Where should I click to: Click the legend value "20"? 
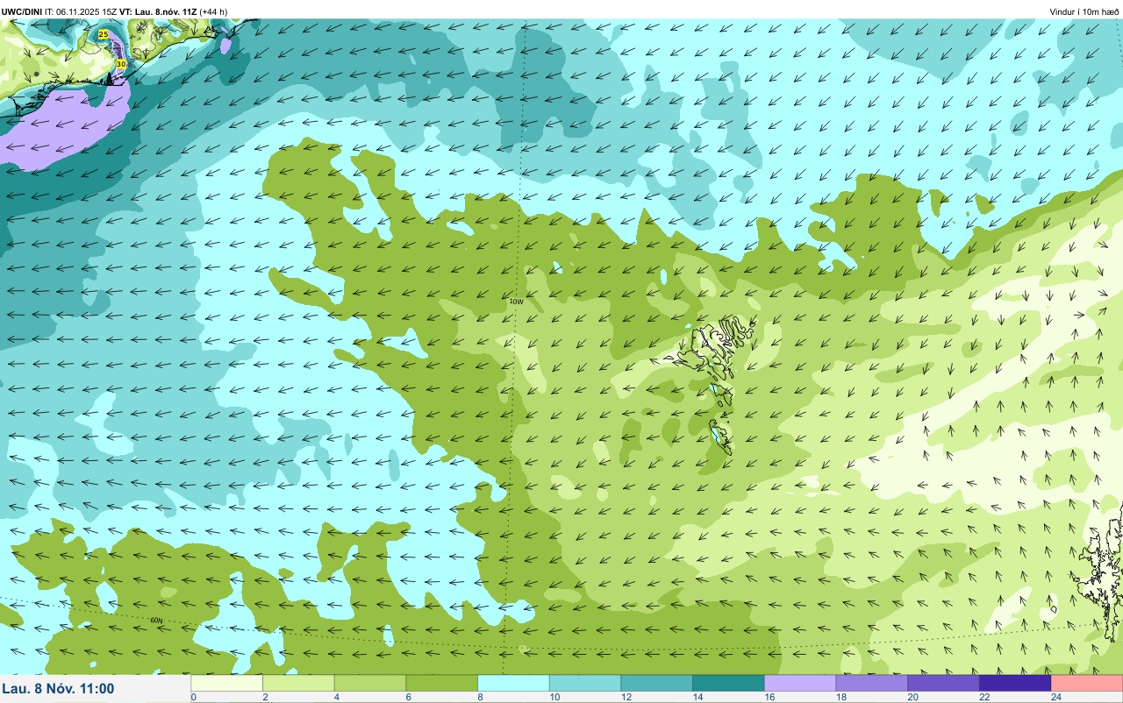coord(912,697)
